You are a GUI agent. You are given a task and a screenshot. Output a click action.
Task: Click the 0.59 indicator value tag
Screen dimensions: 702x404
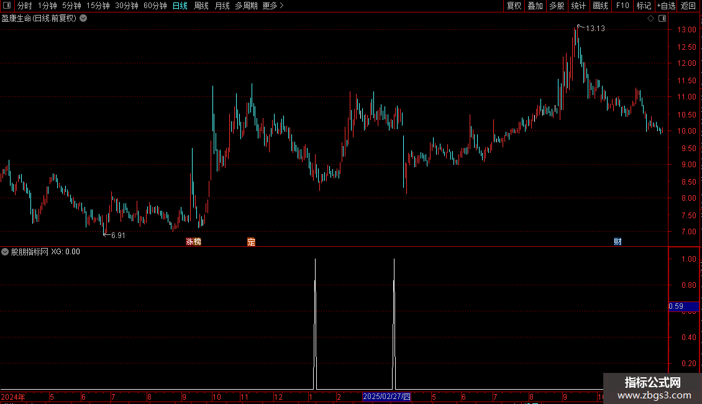pyautogui.click(x=683, y=306)
